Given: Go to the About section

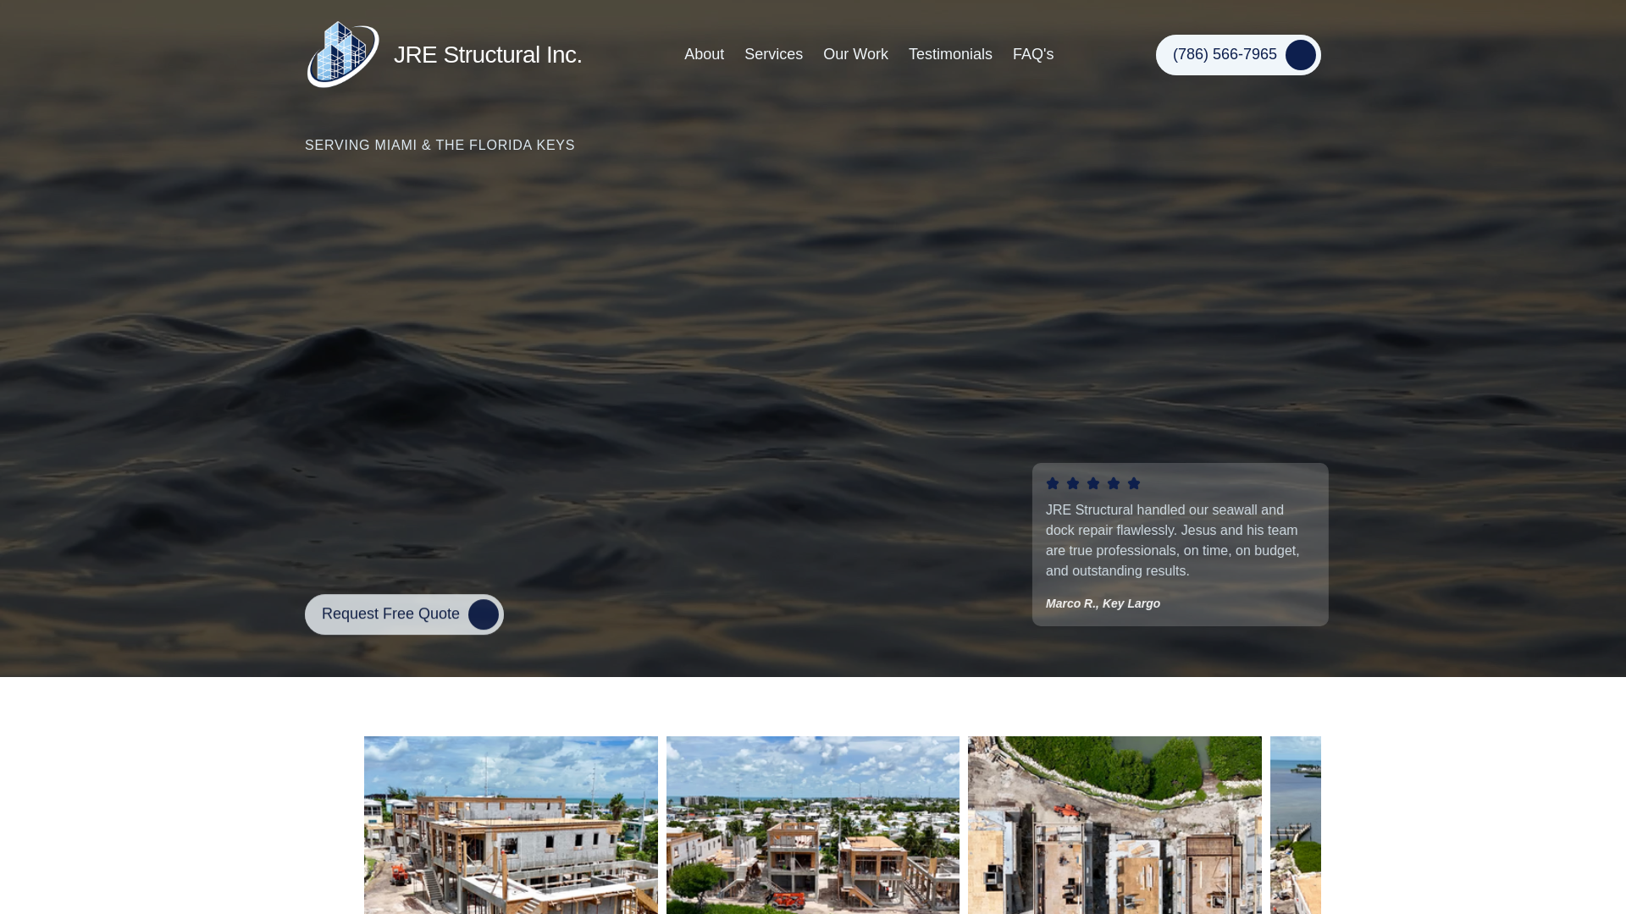Looking at the screenshot, I should [704, 54].
